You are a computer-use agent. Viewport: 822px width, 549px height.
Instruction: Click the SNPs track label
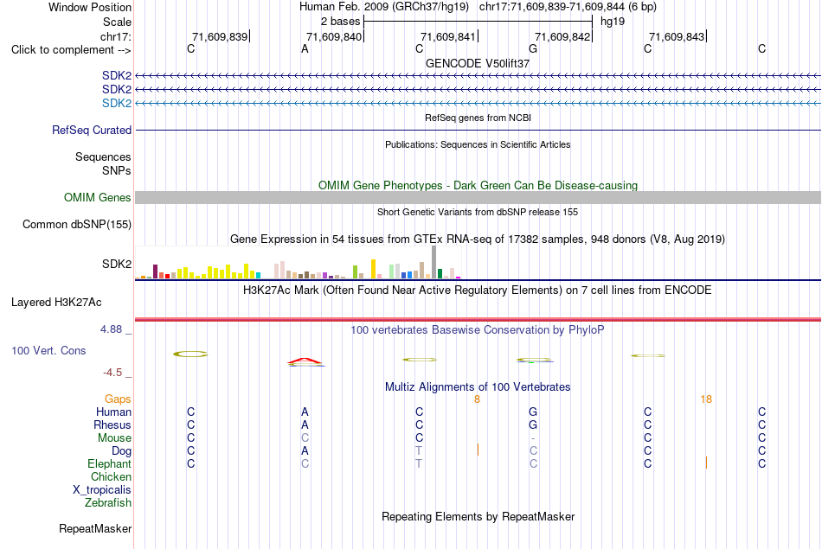(117, 170)
